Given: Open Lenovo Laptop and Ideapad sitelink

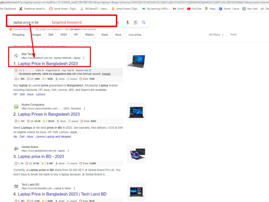Looking at the screenshot, I should pos(53,137).
